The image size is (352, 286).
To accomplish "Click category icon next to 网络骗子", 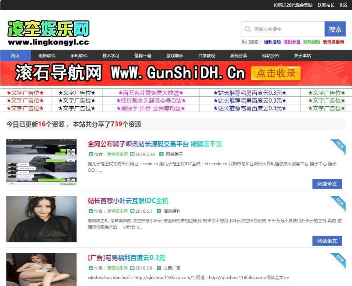I will tap(162, 154).
